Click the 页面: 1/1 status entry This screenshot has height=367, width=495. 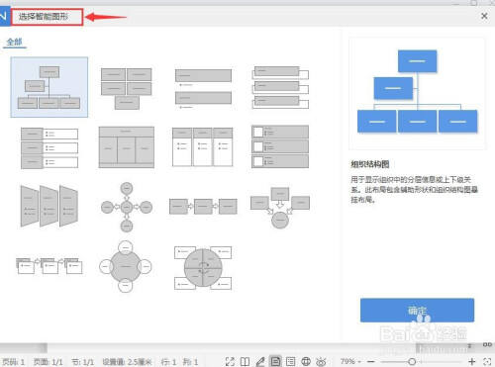click(x=49, y=362)
